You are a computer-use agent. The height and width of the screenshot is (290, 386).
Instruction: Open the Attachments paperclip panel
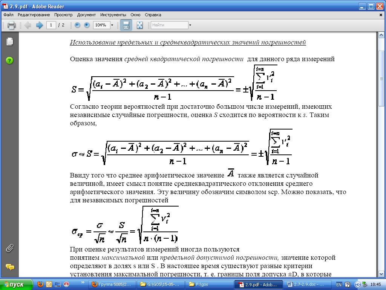pos(9,248)
